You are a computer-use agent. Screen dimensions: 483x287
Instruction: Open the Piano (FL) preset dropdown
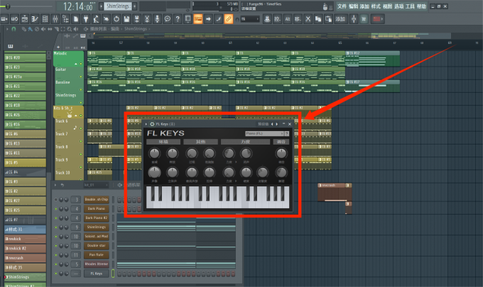[x=265, y=133]
